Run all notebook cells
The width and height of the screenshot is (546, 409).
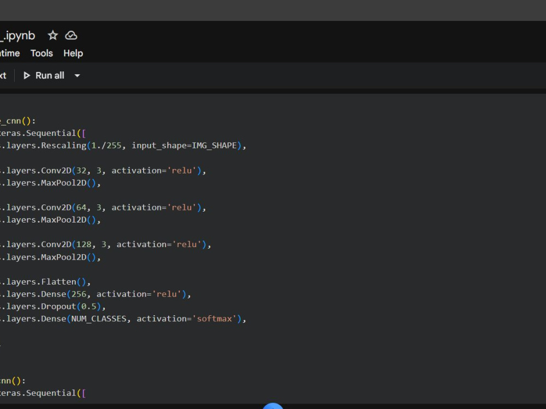point(44,75)
